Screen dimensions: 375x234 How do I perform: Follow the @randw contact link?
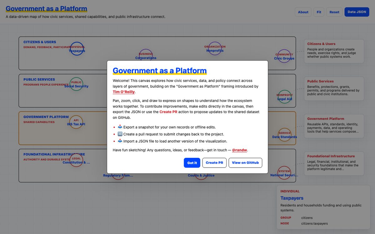(239, 150)
